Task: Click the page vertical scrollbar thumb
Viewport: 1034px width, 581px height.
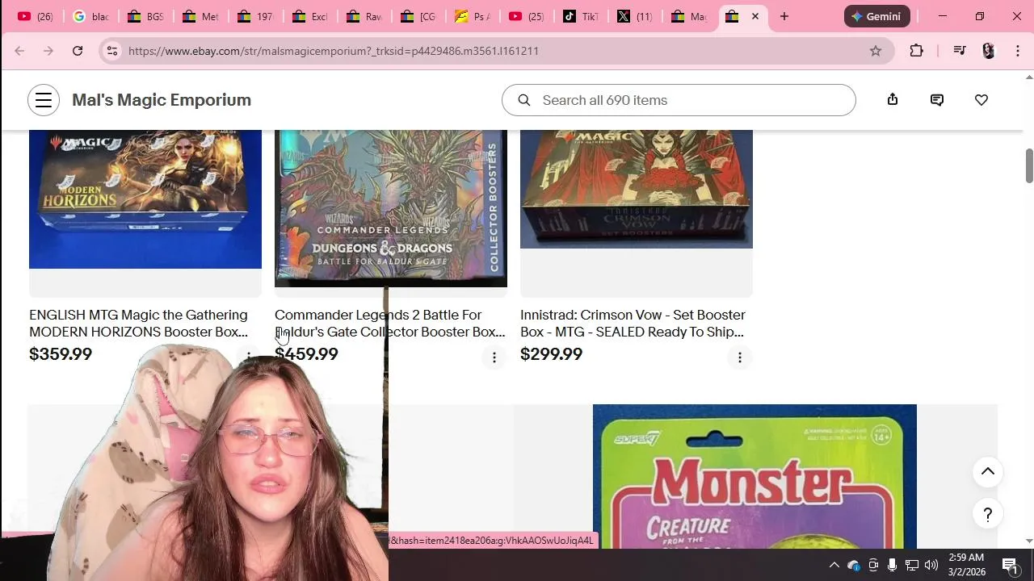Action: [x=1029, y=166]
